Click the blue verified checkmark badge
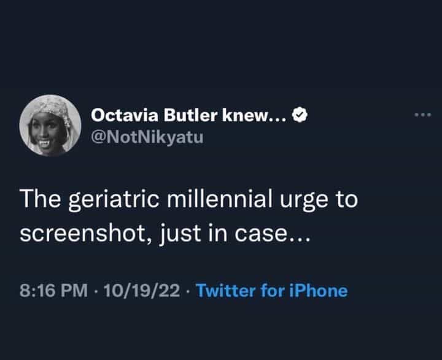This screenshot has height=360, width=442. (299, 115)
